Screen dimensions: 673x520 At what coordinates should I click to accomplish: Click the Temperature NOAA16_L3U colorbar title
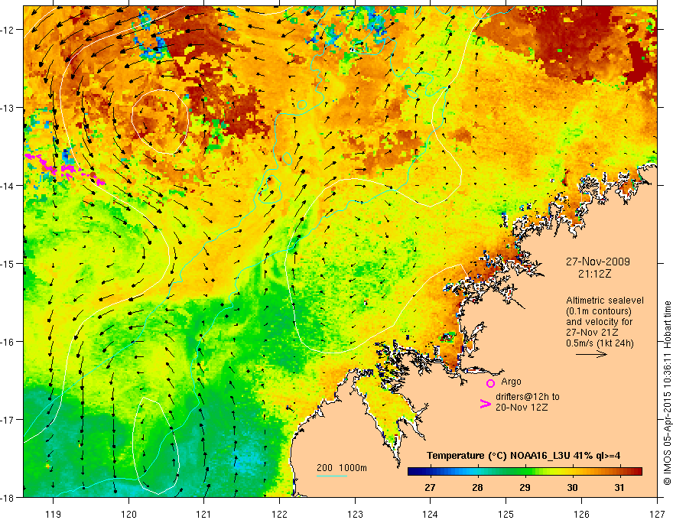[x=523, y=456]
